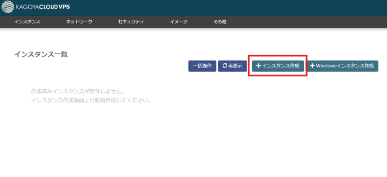Open the ネットワーク menu

(79, 22)
